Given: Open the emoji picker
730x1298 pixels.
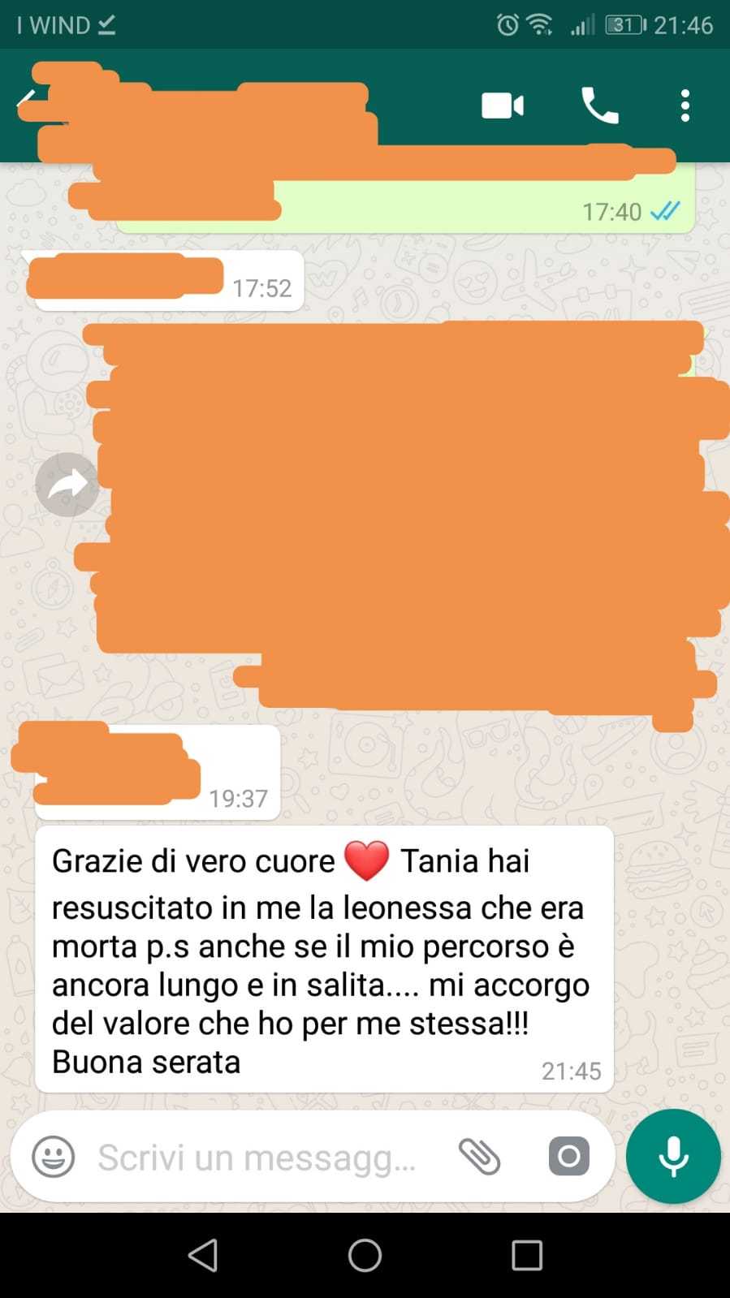Looking at the screenshot, I should (54, 1157).
